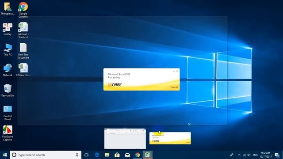Open the UniKey desktop shortcut
This screenshot has width=283, height=159.
(8, 29)
